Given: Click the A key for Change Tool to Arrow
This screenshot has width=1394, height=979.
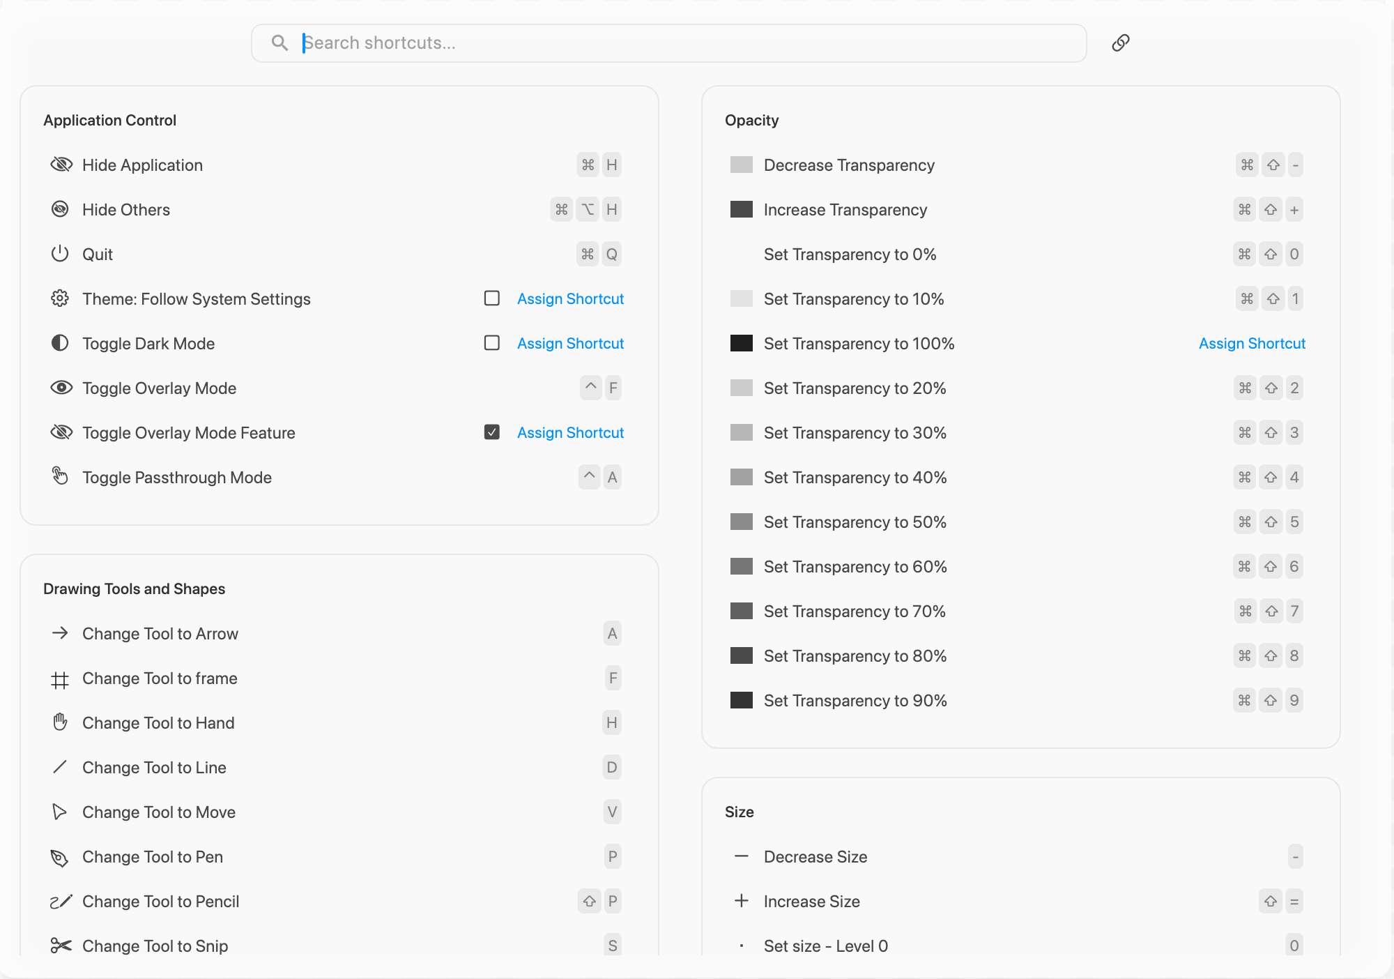Looking at the screenshot, I should click(612, 633).
